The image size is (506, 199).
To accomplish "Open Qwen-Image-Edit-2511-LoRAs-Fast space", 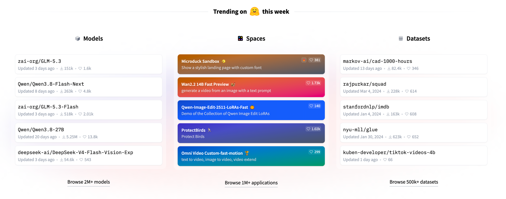I will [251, 110].
